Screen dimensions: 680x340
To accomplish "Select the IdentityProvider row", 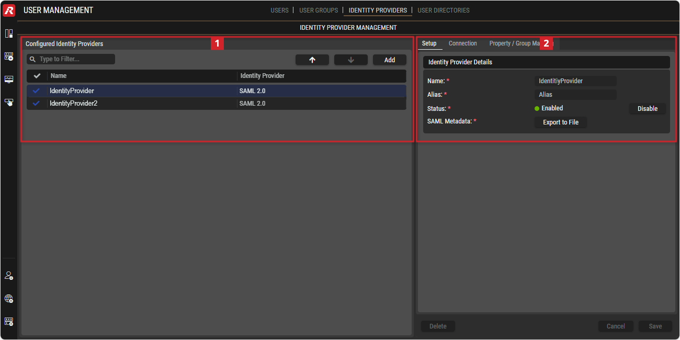I will (217, 91).
